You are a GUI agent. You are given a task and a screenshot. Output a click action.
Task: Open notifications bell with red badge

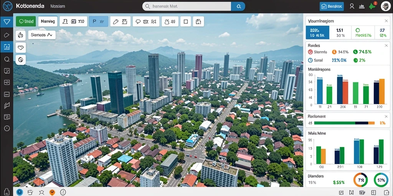pyautogui.click(x=372, y=6)
